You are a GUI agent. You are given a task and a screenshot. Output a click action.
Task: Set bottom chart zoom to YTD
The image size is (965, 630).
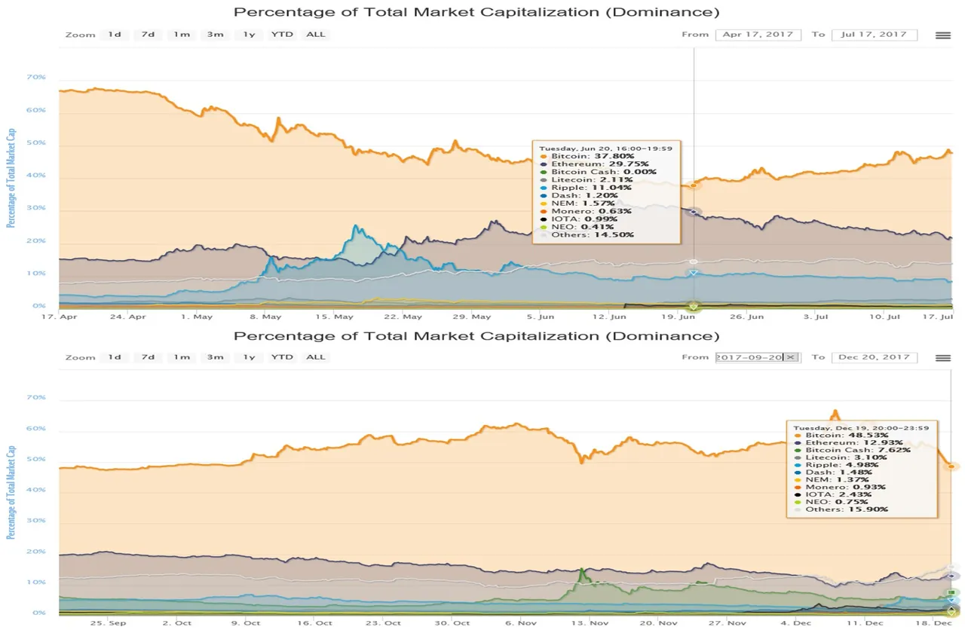click(x=282, y=357)
